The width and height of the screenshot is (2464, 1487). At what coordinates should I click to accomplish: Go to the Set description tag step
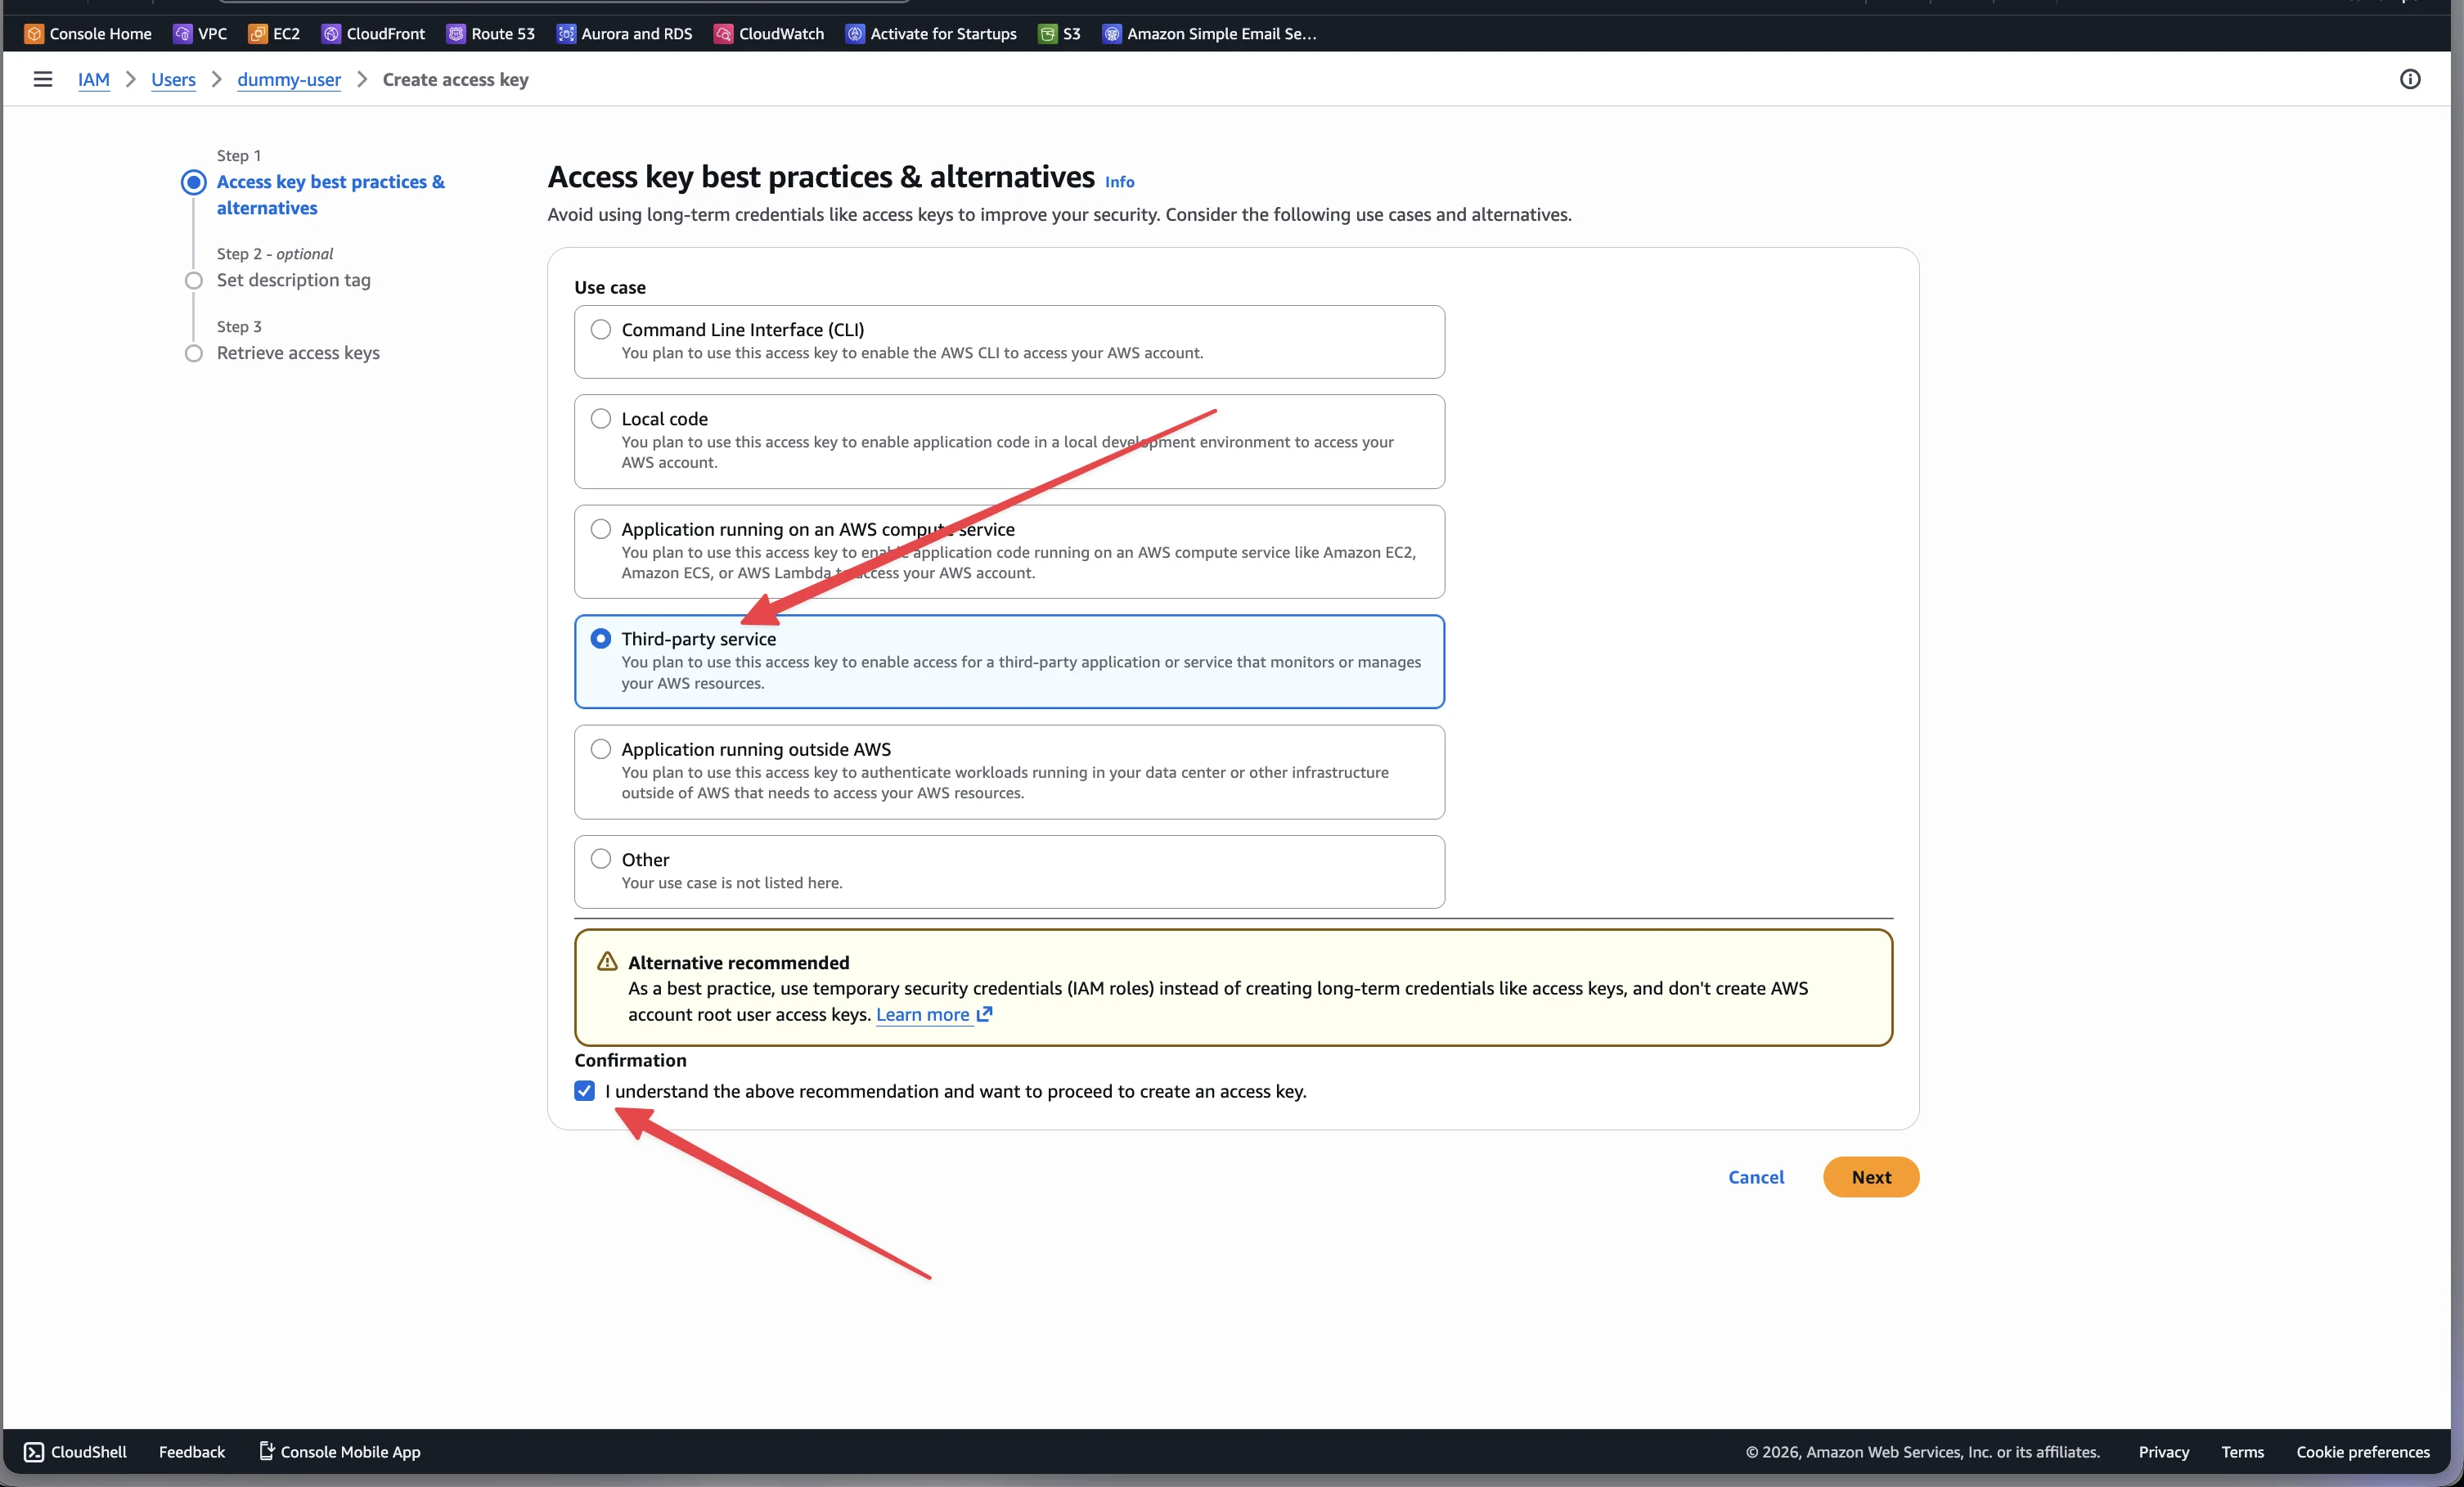[293, 280]
